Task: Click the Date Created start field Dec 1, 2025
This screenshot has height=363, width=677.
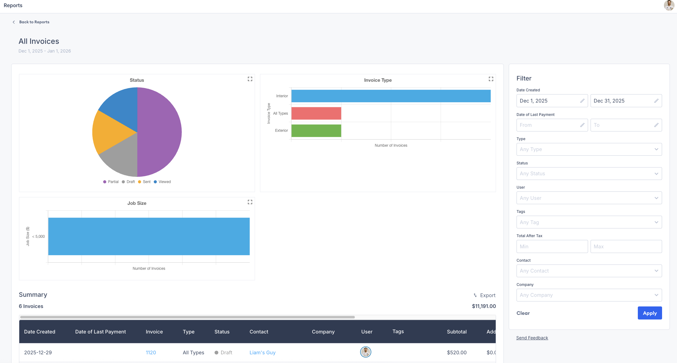Action: [x=552, y=101]
